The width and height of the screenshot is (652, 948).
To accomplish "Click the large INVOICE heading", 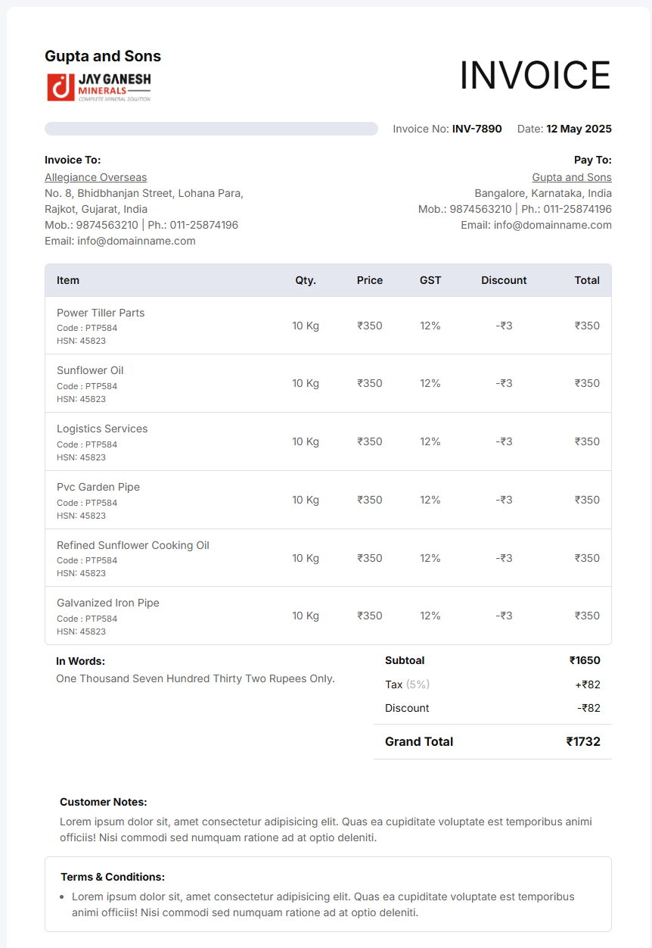I will tap(535, 76).
